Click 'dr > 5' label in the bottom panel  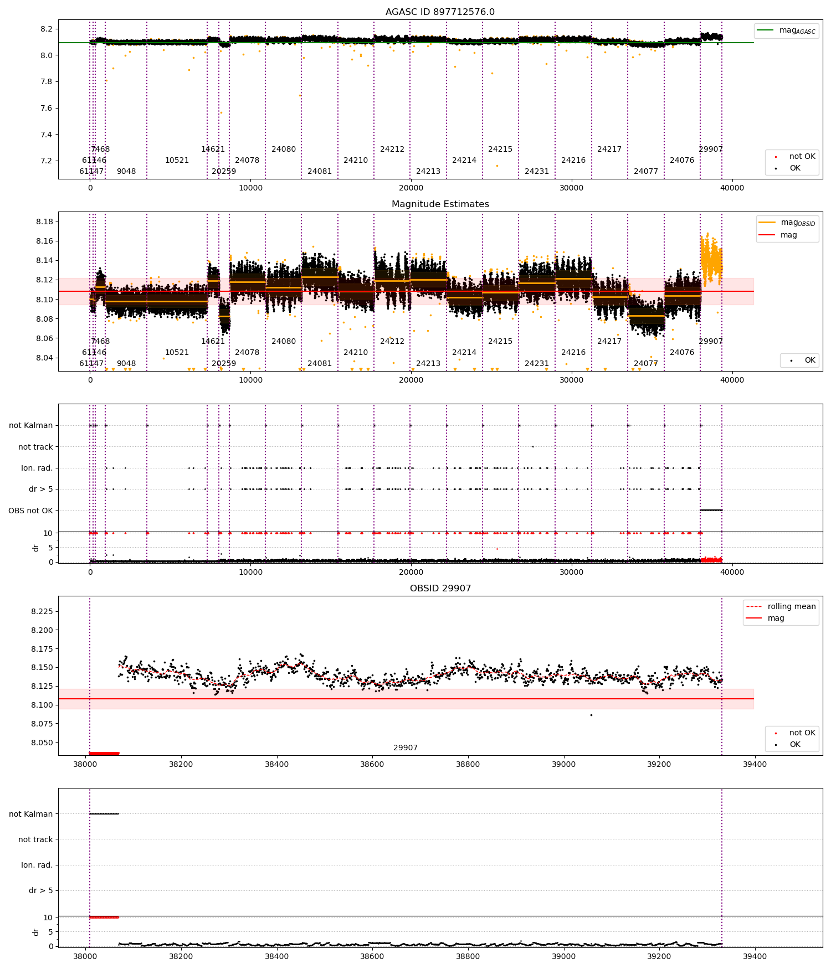(x=40, y=891)
